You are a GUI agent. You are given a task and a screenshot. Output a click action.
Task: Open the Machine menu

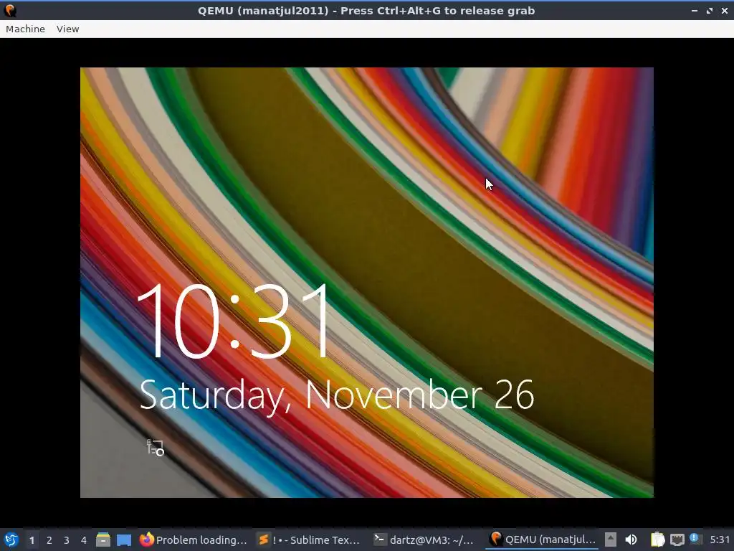pos(25,29)
